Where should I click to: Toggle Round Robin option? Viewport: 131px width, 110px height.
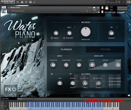tap(110, 81)
